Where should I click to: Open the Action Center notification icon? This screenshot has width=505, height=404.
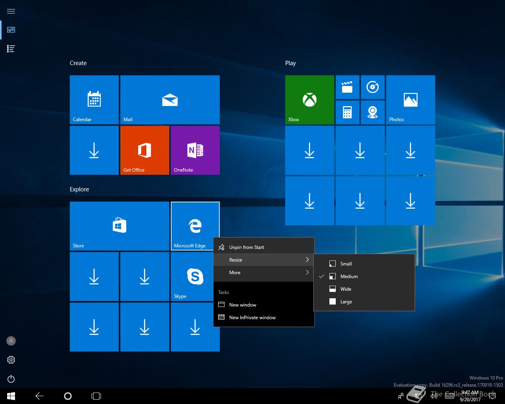pyautogui.click(x=492, y=396)
